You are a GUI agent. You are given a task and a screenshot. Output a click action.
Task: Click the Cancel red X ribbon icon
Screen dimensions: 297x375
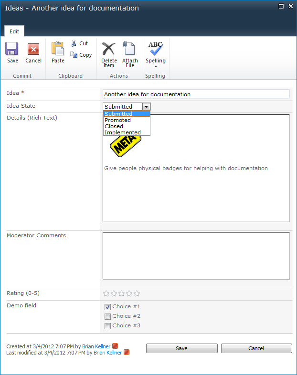coord(33,49)
